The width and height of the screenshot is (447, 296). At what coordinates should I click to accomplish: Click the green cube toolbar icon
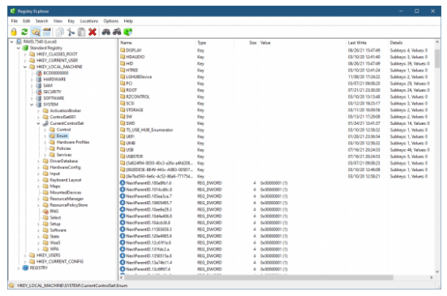pos(128,32)
